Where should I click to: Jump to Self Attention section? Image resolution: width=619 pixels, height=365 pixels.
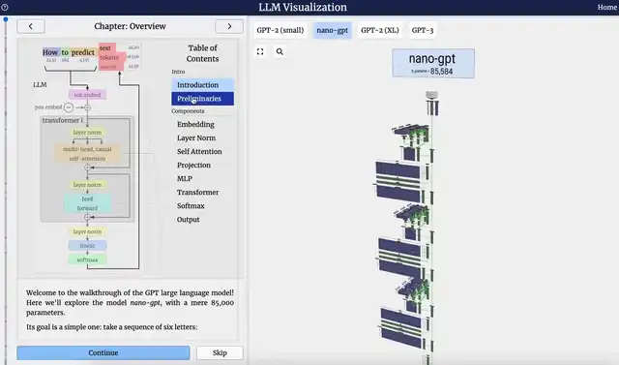pyautogui.click(x=199, y=152)
